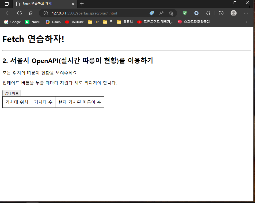Click the 서울시 OpenAPI heading text

78,61
